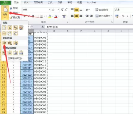The height and width of the screenshot is (115, 133).
Task: Click the Percent Style (%) button
Action: point(123,16)
